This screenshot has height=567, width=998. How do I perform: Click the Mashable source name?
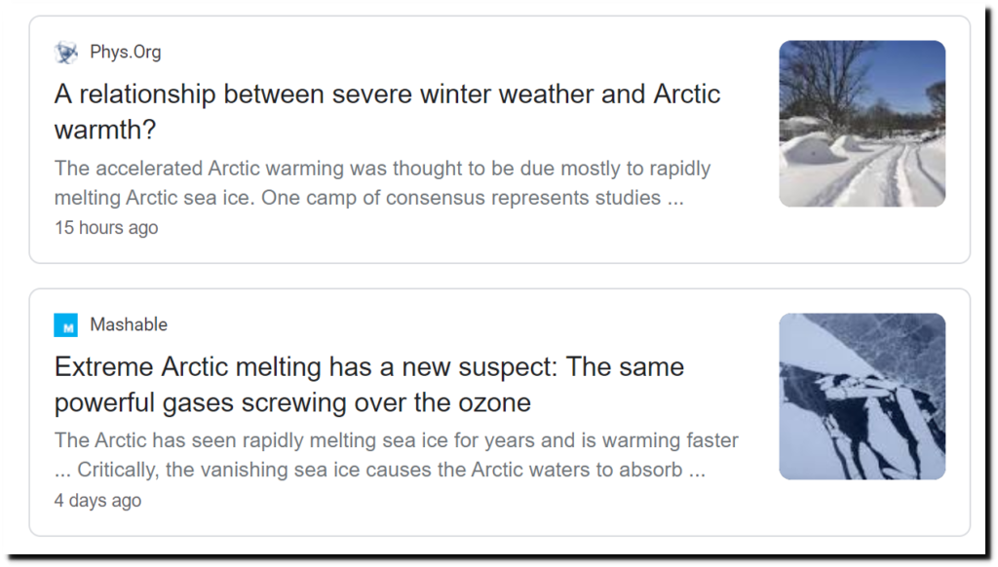pyautogui.click(x=129, y=325)
